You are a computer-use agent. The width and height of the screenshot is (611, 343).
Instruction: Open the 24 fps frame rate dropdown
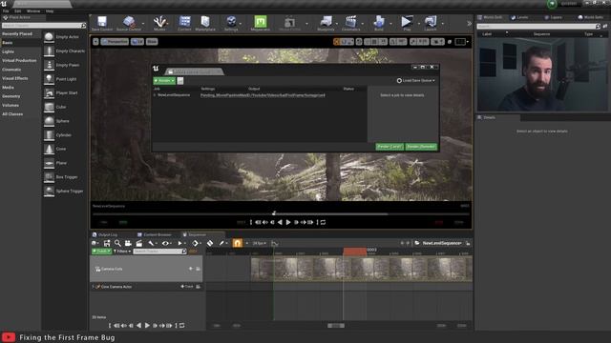click(x=259, y=243)
